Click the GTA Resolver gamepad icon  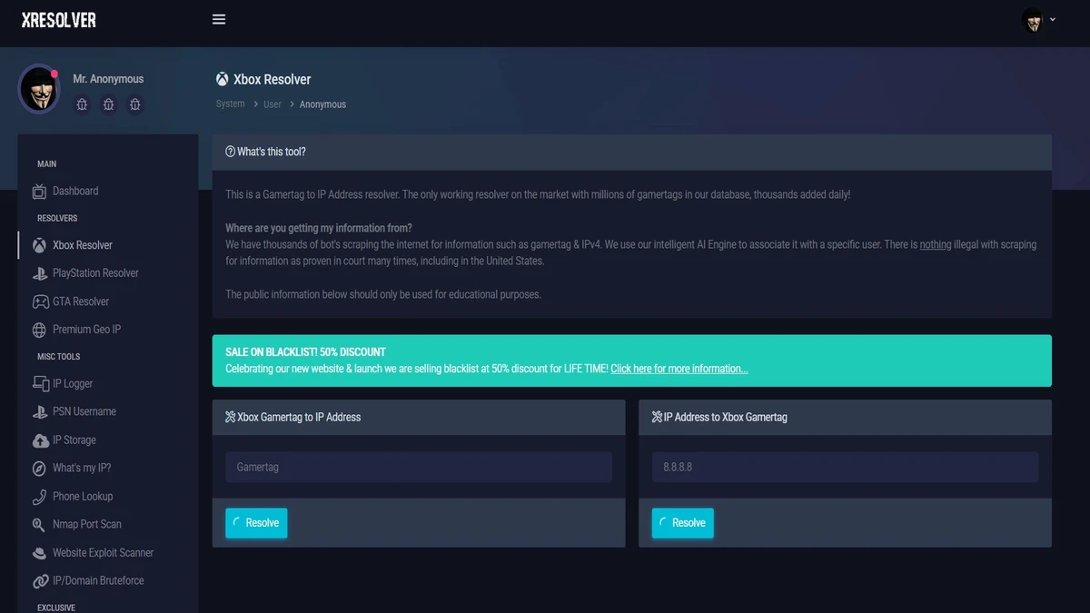40,302
